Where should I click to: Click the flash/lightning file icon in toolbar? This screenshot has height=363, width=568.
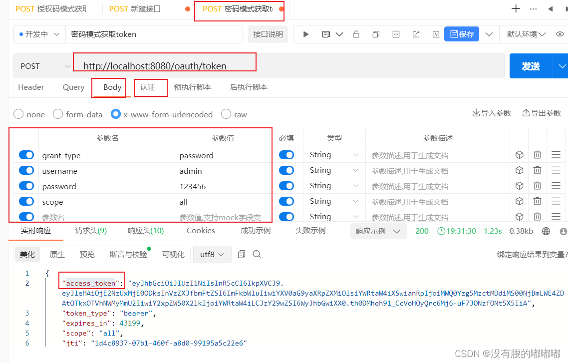tap(436, 34)
